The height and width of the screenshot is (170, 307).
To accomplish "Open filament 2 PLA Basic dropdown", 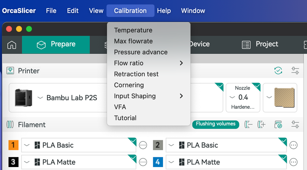I will point(171,145).
